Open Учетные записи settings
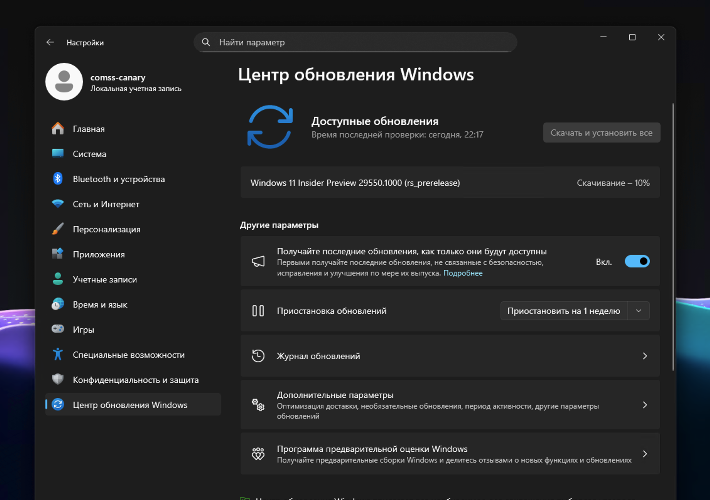Image resolution: width=710 pixels, height=500 pixels. pyautogui.click(x=105, y=279)
